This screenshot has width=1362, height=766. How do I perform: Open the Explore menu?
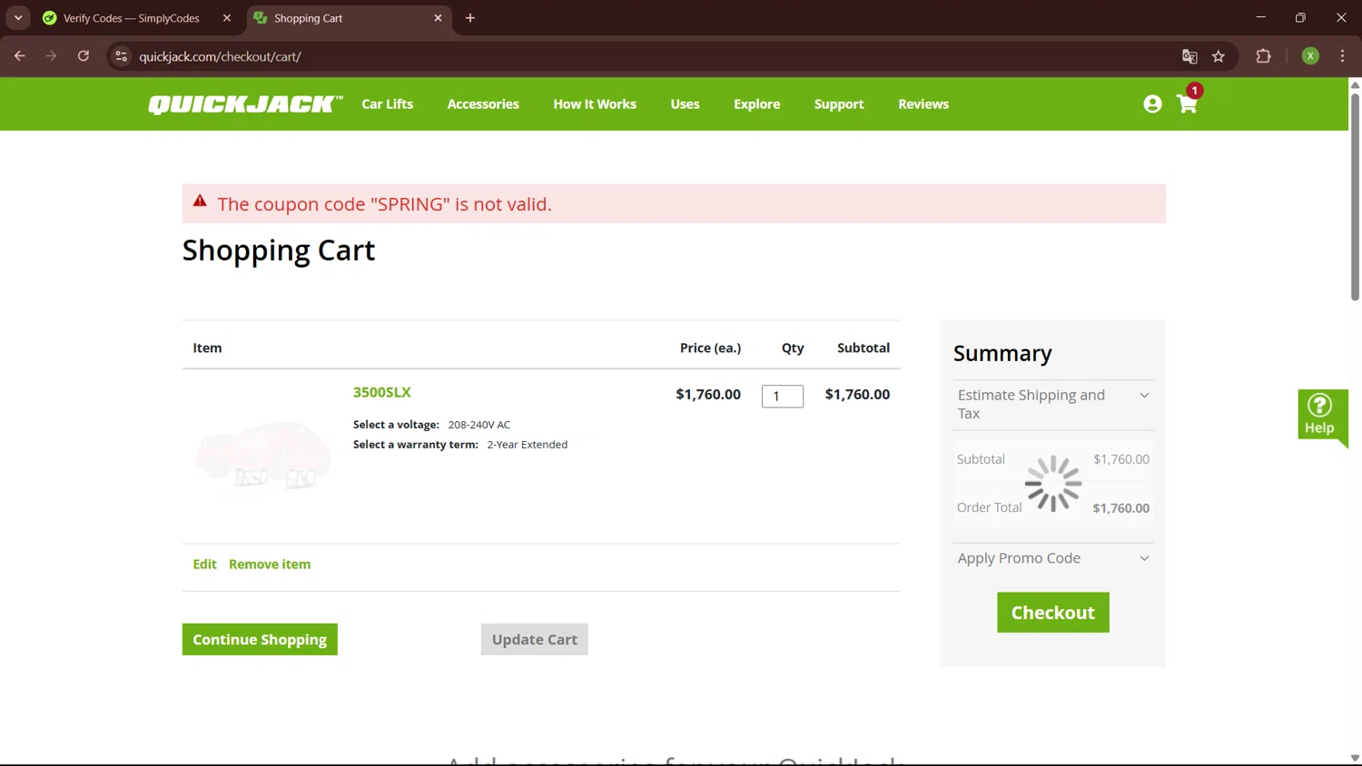click(757, 104)
